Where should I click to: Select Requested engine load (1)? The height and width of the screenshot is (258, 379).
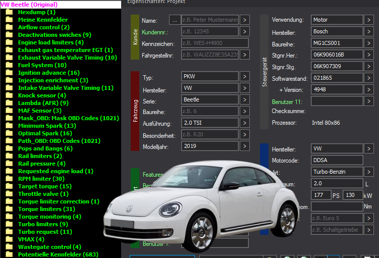tap(56, 171)
